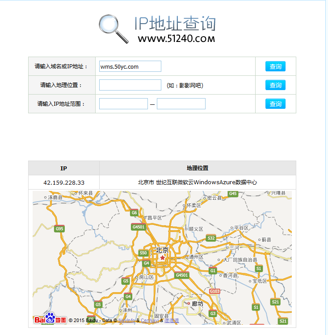Viewport: 328px width, 335px height.
Task: Click the 通州区 label on map
Action: (x=196, y=257)
